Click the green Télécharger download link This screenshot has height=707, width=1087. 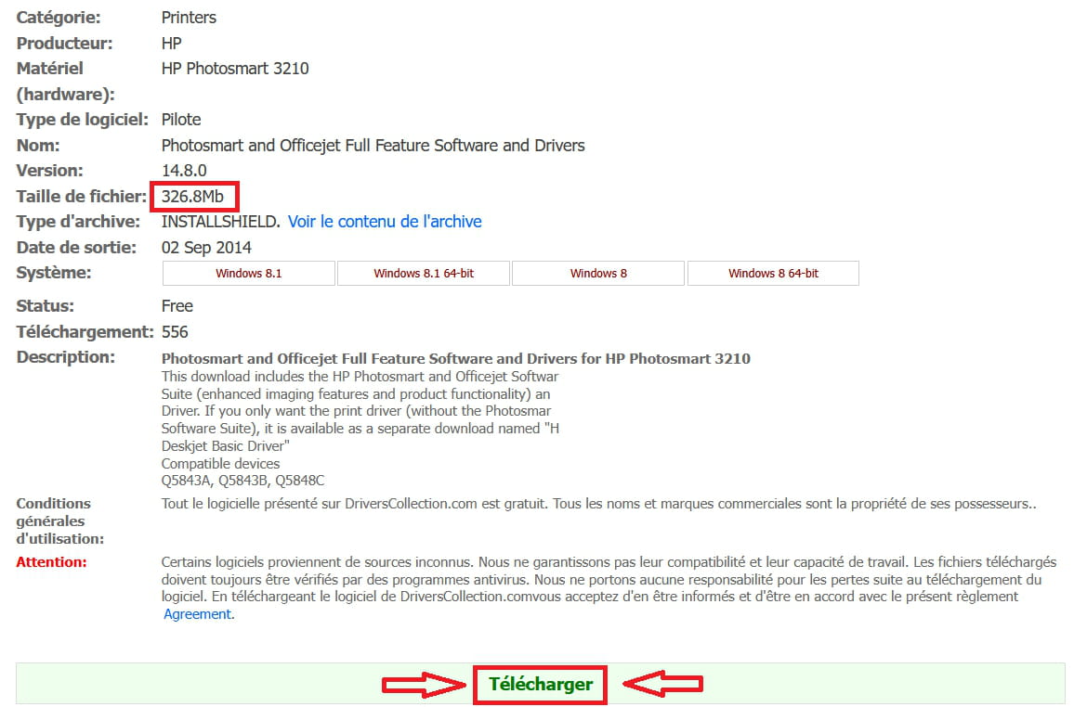pos(541,684)
